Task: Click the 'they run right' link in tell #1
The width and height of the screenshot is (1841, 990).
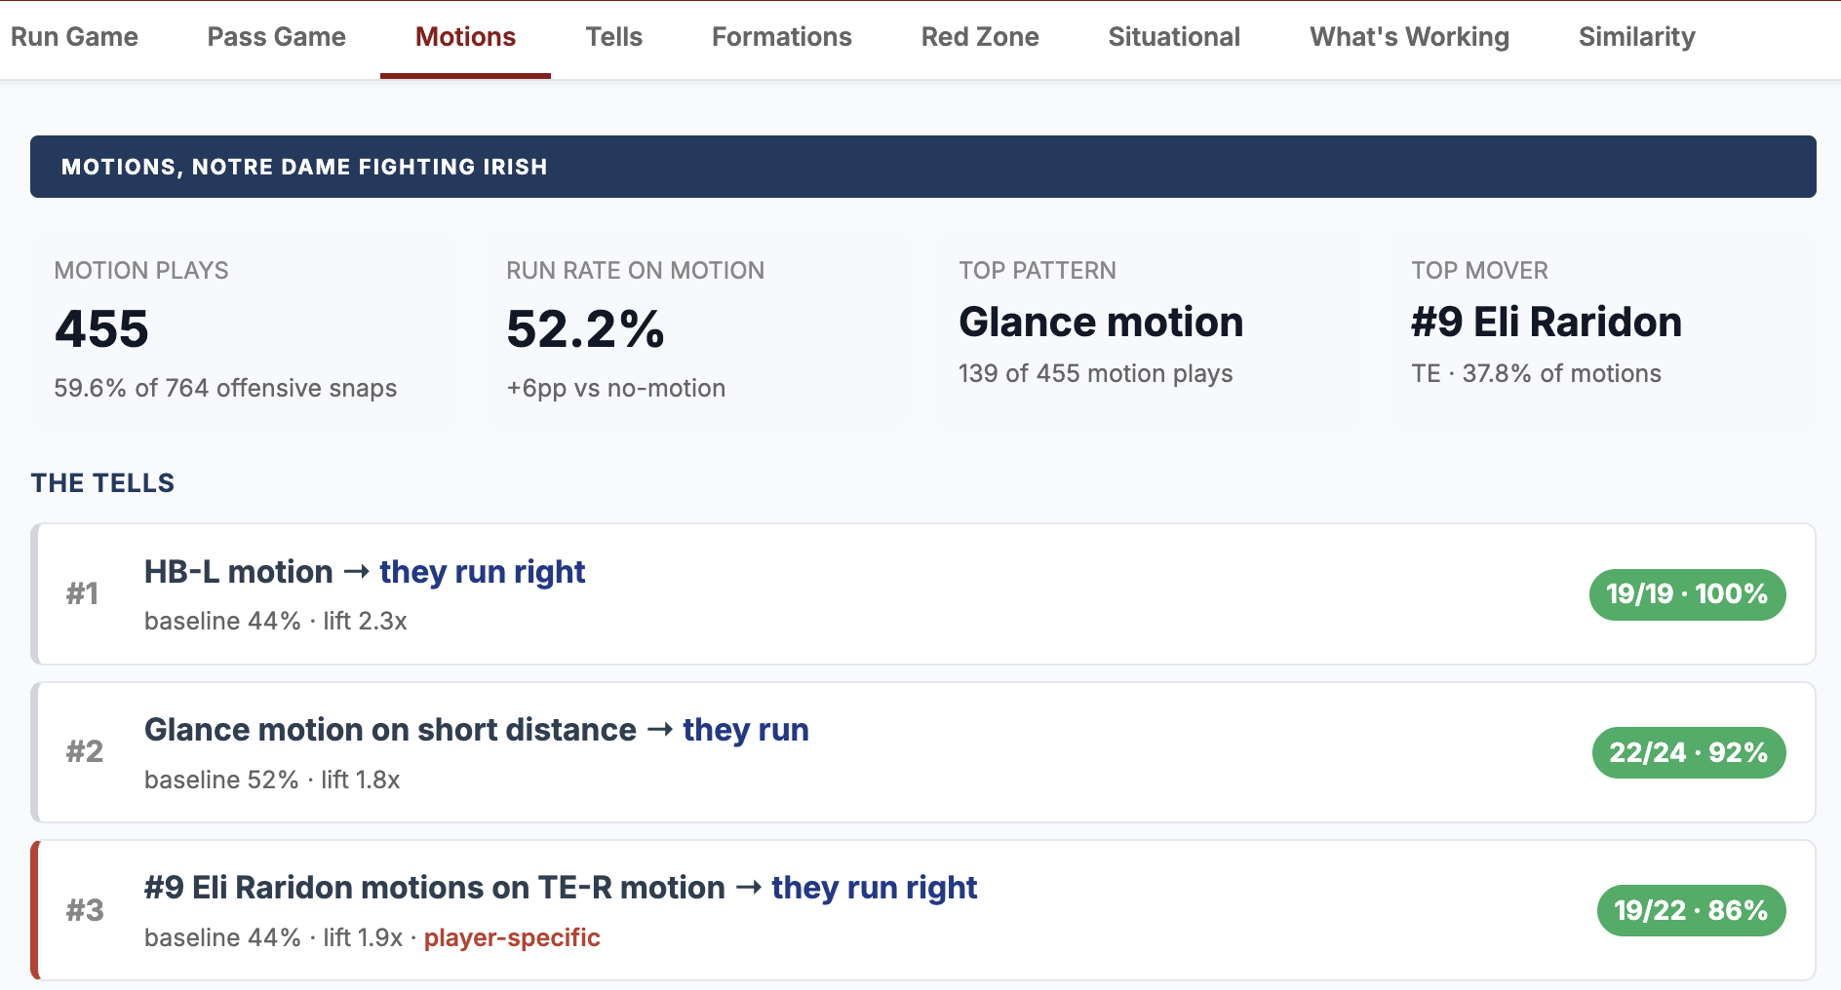Action: pos(482,572)
